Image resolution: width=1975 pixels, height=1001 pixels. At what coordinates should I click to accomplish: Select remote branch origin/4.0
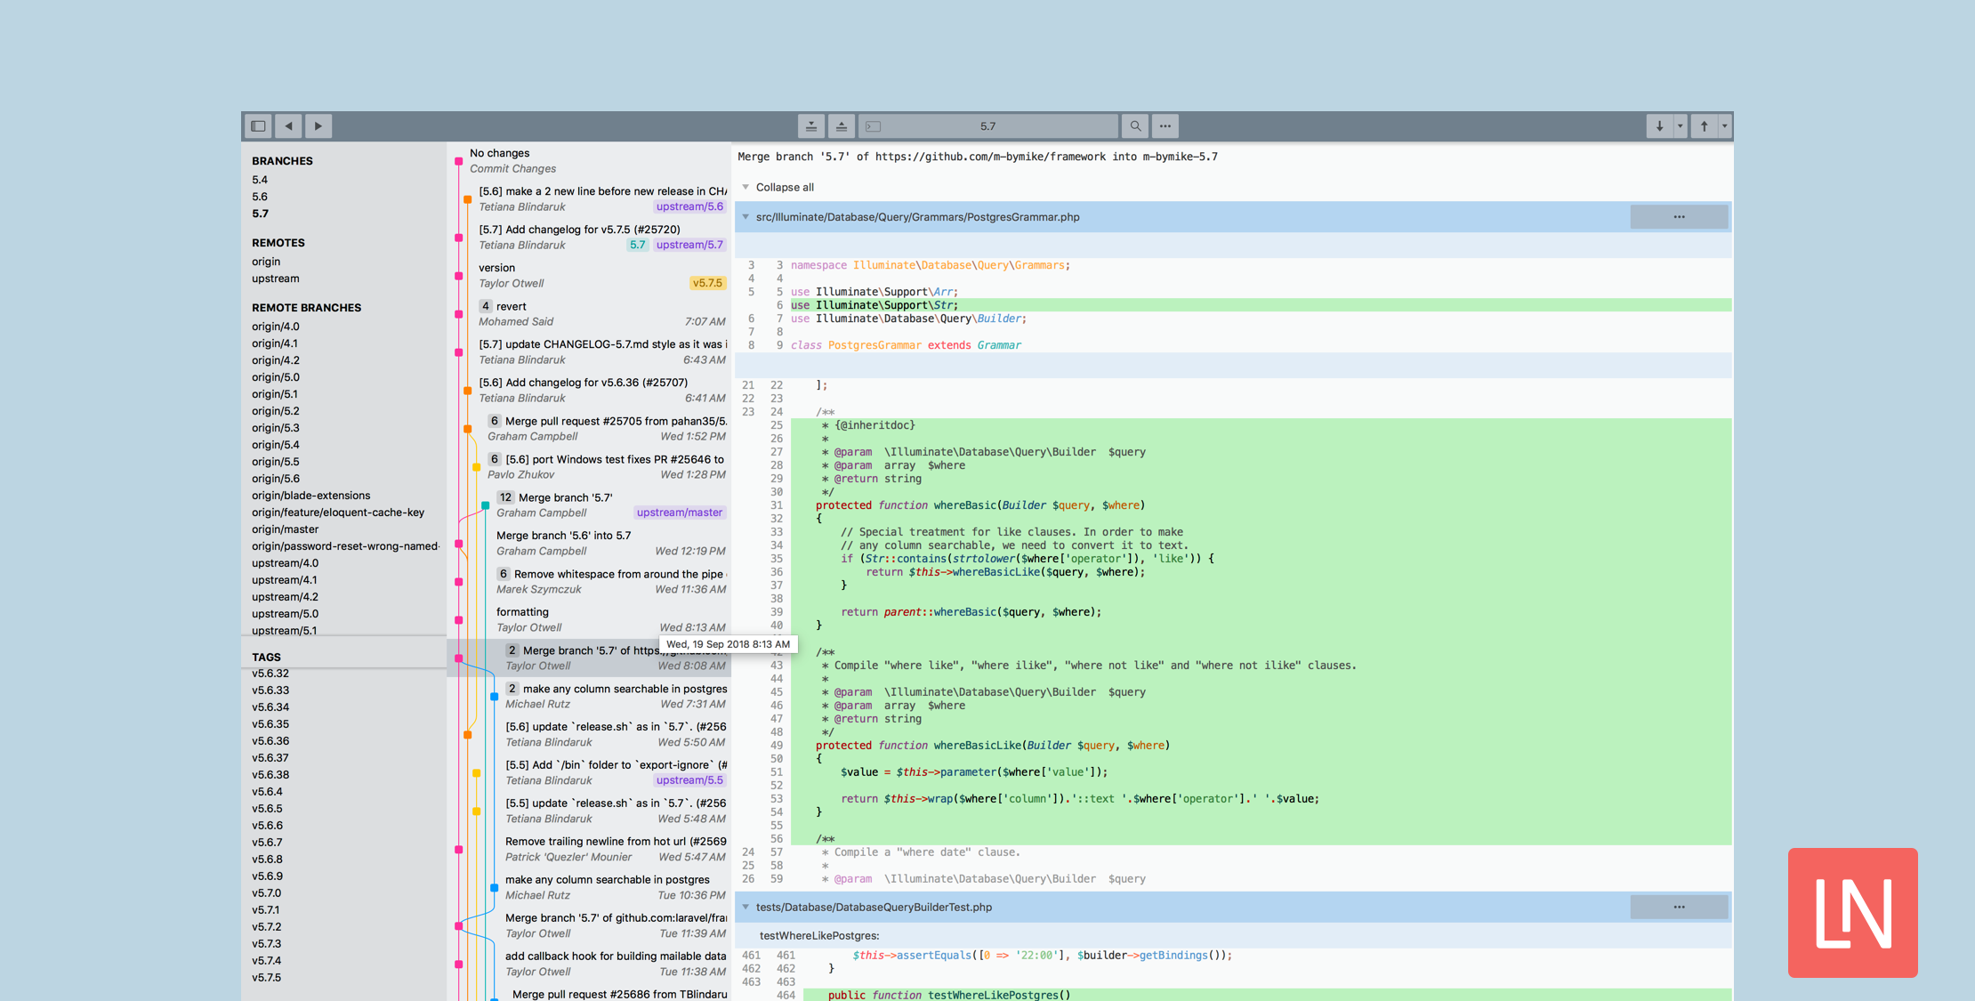(276, 327)
